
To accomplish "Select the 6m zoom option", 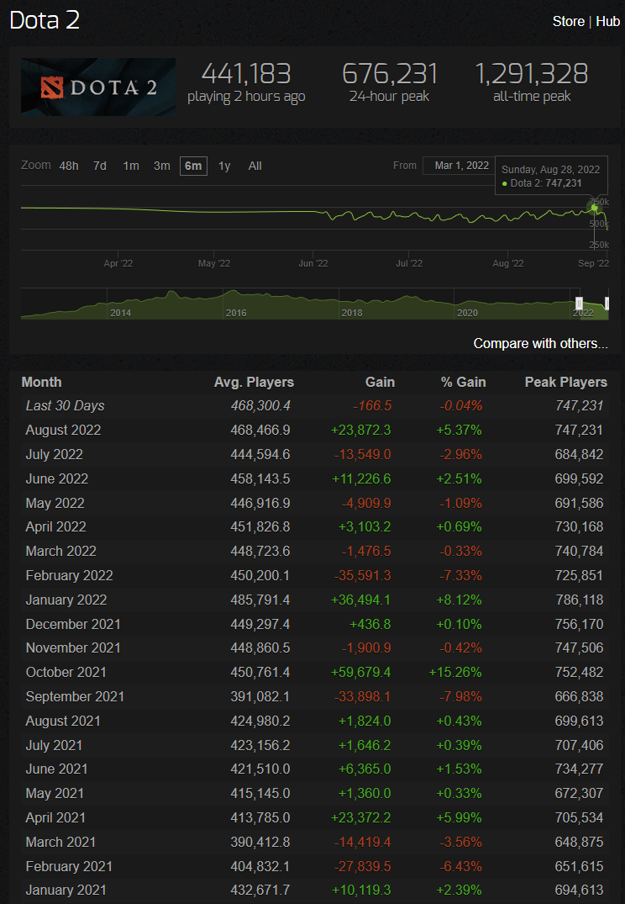I will 193,166.
